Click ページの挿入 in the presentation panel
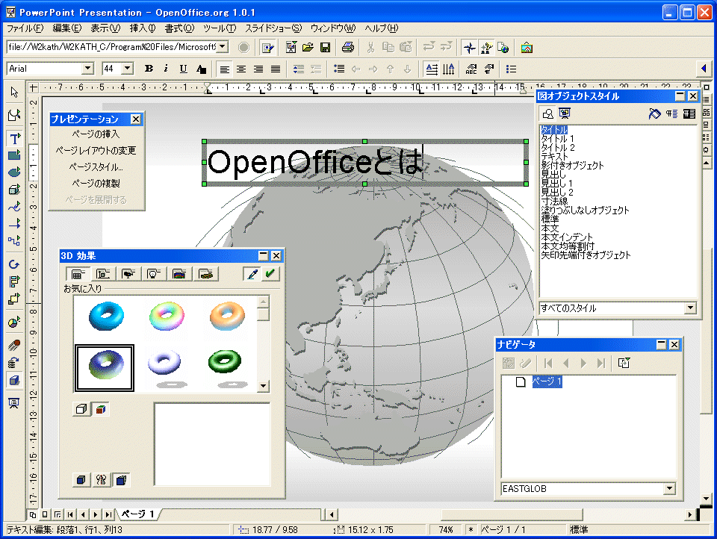The image size is (717, 539). 96,134
